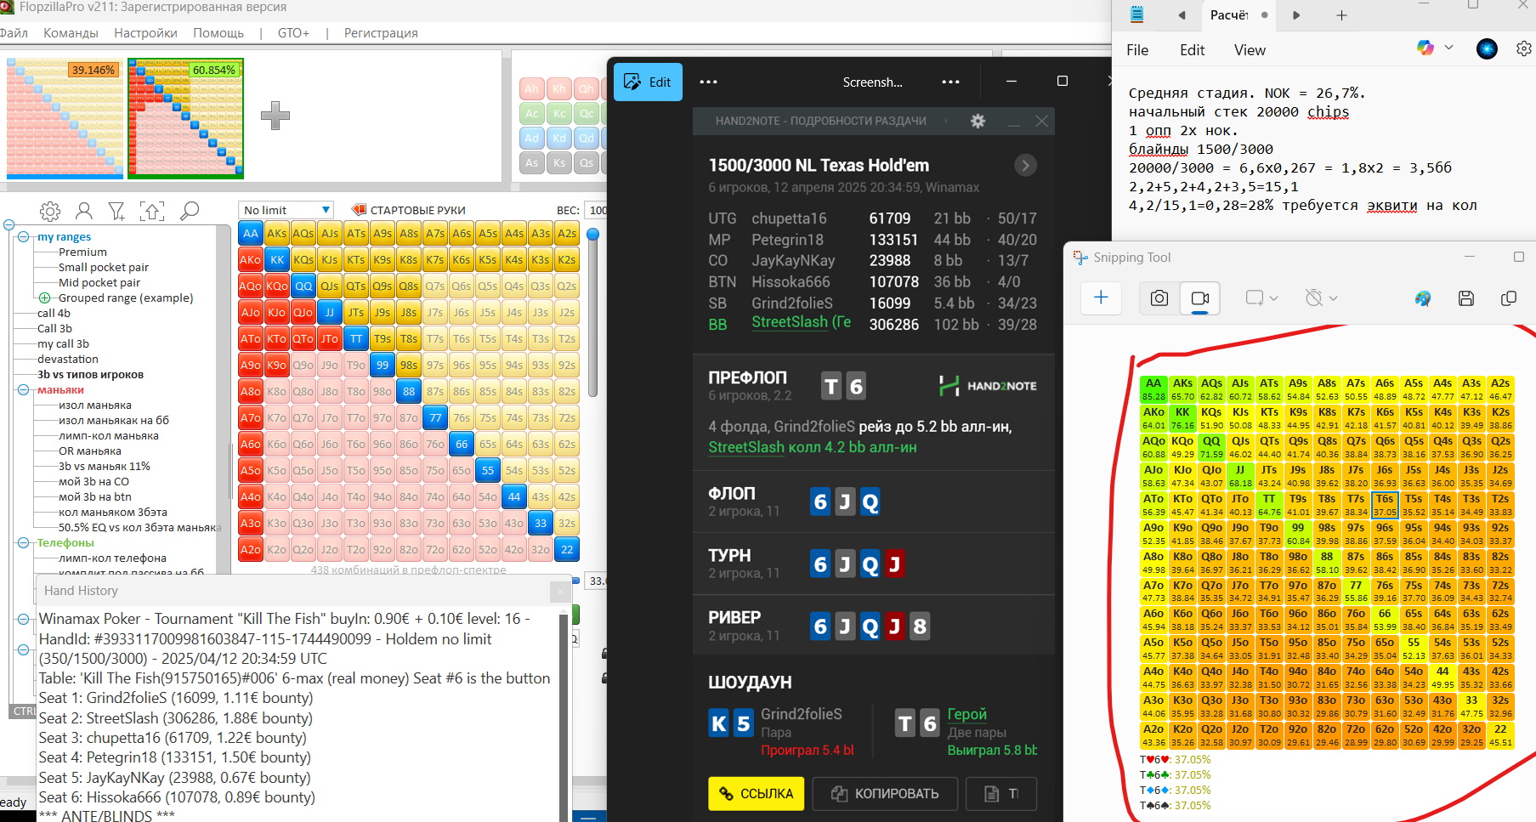Select the Premium range tree item
Screen dimensions: 1536x822
[82, 252]
